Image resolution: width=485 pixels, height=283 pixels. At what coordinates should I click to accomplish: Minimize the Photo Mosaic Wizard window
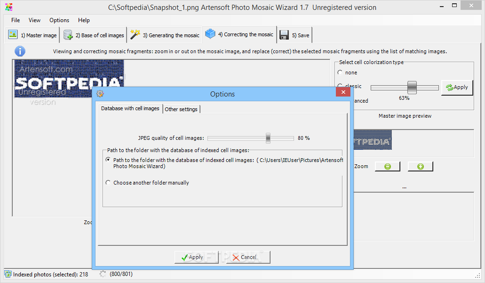pos(442,5)
